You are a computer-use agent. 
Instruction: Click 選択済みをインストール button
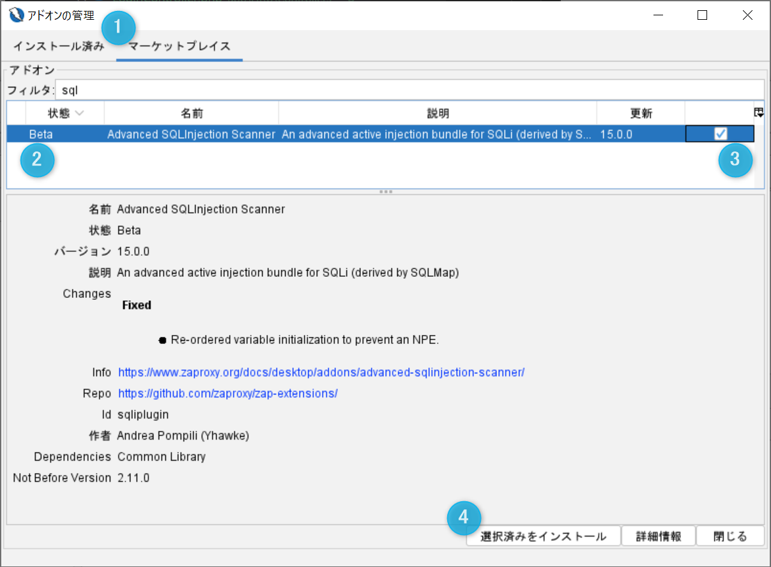pyautogui.click(x=544, y=536)
